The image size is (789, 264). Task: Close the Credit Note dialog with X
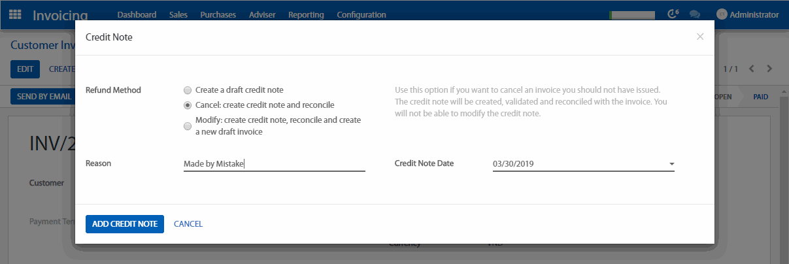700,37
